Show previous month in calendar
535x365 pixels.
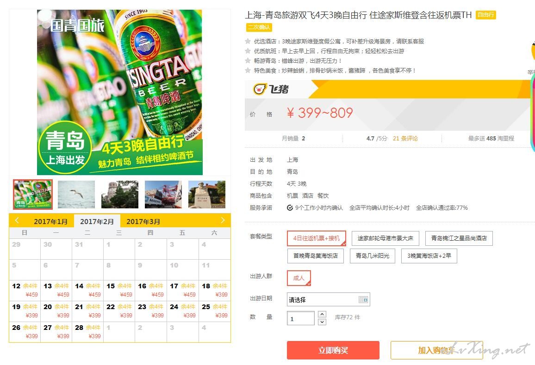17,221
